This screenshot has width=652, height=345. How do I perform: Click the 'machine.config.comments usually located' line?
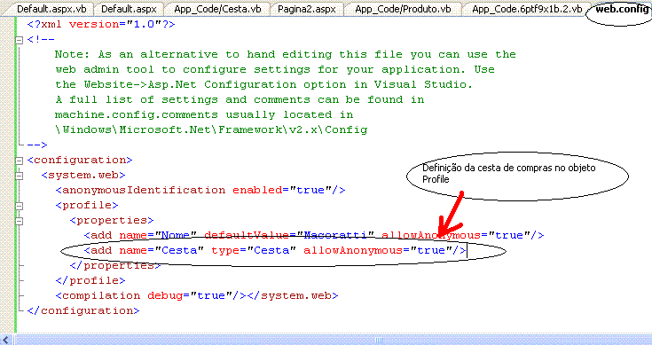204,114
